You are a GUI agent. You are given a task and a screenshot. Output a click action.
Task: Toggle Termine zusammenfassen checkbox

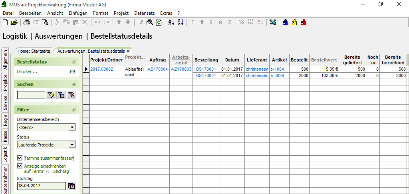(20, 158)
